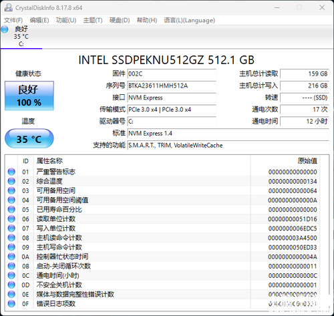Click raw value 000000000004A

[293, 257]
